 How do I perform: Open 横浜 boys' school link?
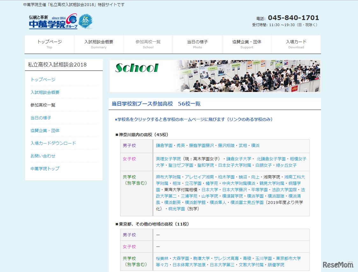[x=255, y=145]
